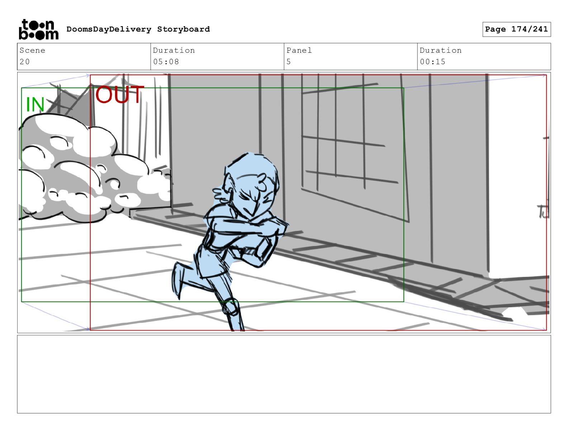Click the empty notes box below the panel
The width and height of the screenshot is (568, 439).
(x=284, y=374)
